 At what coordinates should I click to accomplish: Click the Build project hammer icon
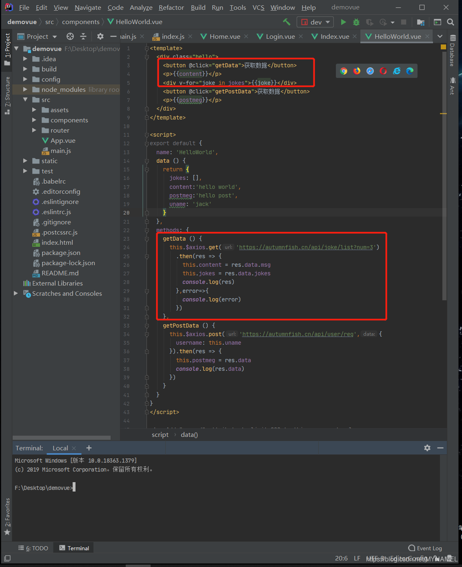point(287,22)
